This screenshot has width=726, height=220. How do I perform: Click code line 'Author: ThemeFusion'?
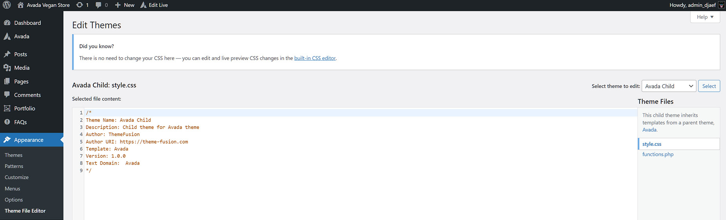click(x=113, y=134)
